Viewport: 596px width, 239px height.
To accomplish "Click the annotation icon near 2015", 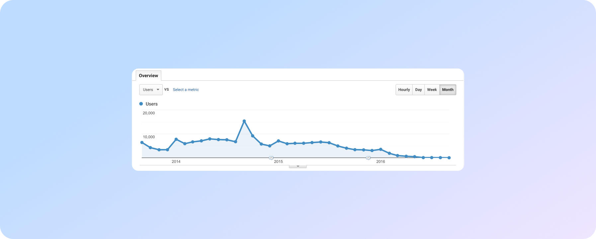I will [x=271, y=158].
